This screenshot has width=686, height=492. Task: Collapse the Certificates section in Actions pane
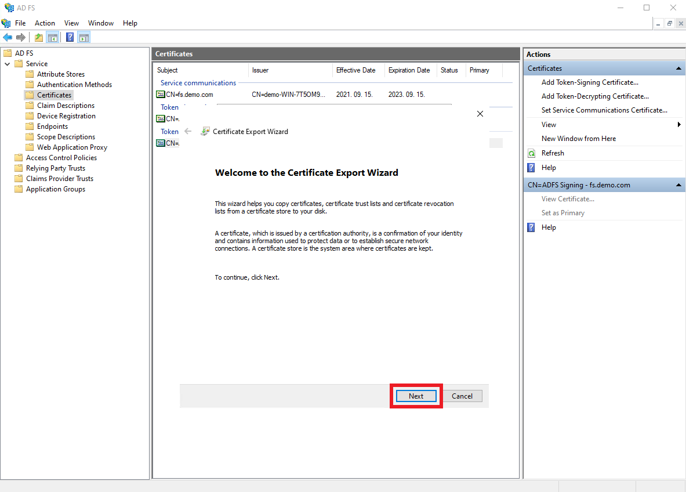tap(678, 68)
